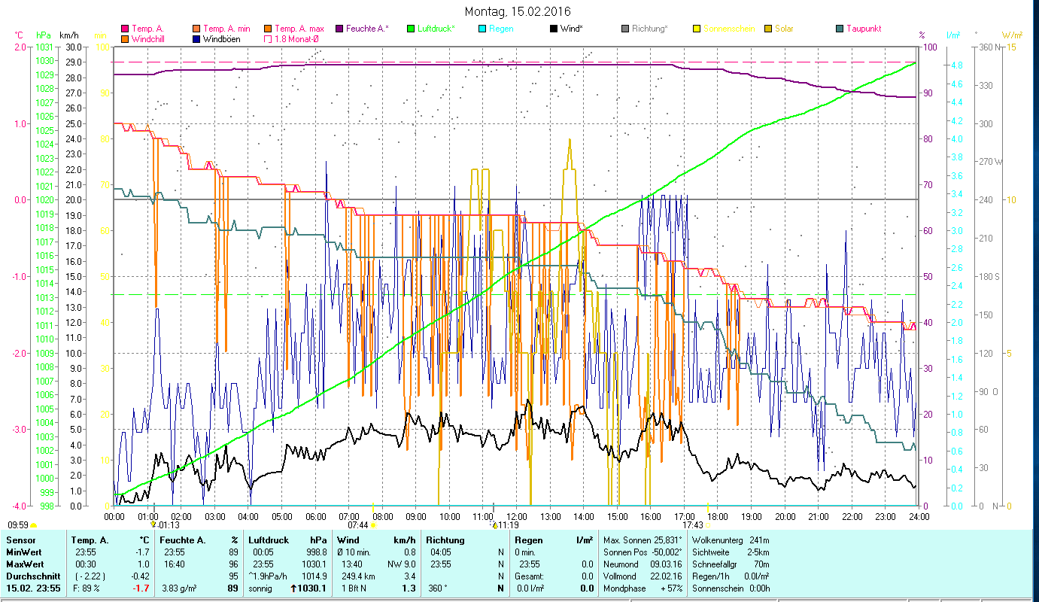Viewport: 1039px width, 602px height.
Task: Click the Feuchte A. column header
Action: click(x=182, y=540)
